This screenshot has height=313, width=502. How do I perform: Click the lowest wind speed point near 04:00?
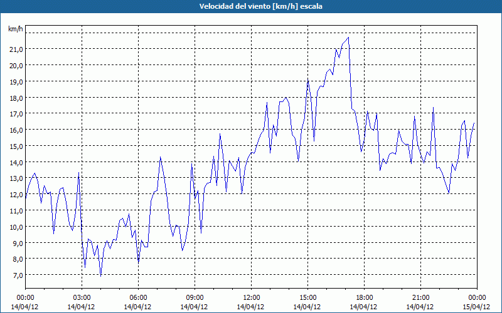point(100,276)
